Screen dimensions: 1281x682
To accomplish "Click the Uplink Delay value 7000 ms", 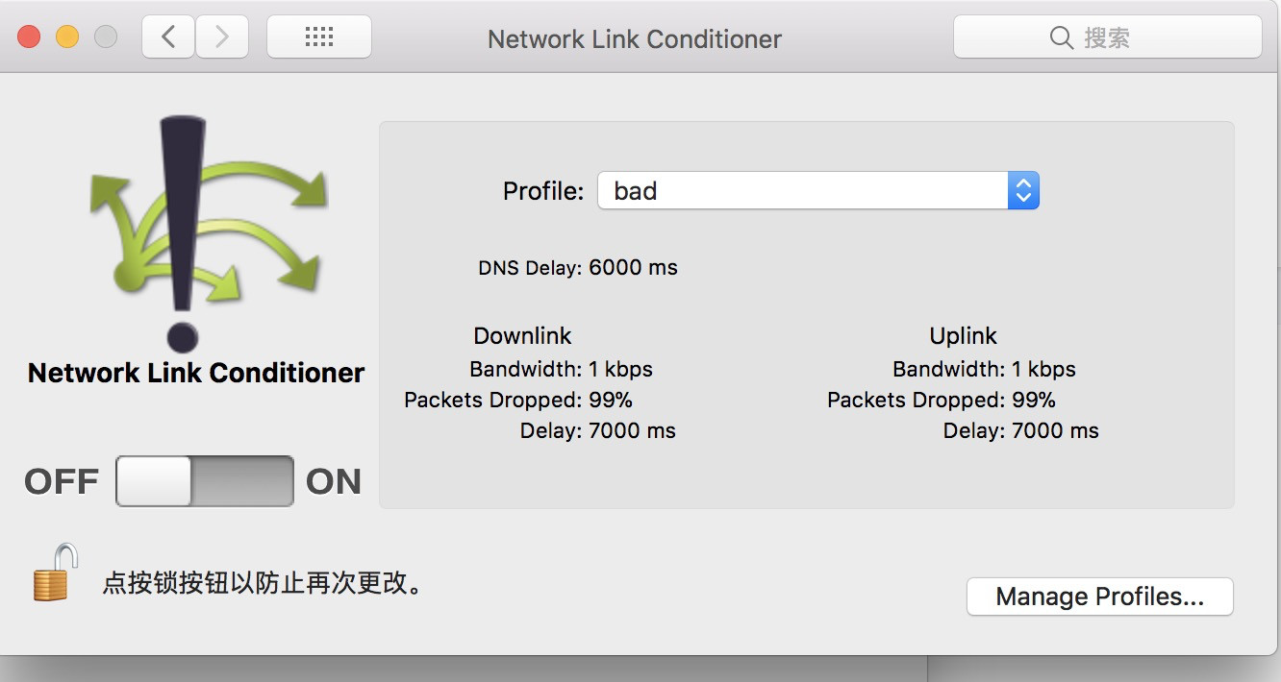I will [1055, 430].
